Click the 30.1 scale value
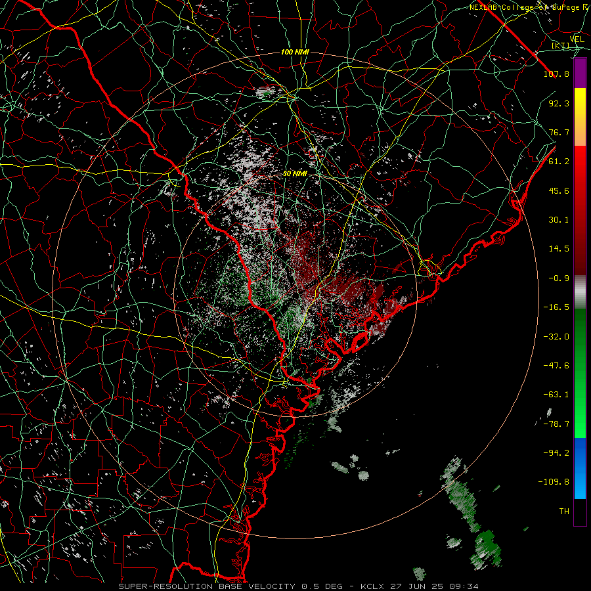Image resolution: width=591 pixels, height=591 pixels. point(559,220)
